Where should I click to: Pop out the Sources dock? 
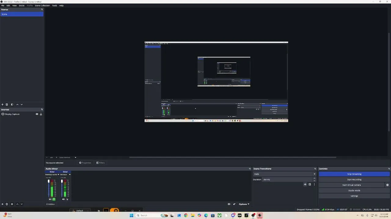click(x=42, y=109)
